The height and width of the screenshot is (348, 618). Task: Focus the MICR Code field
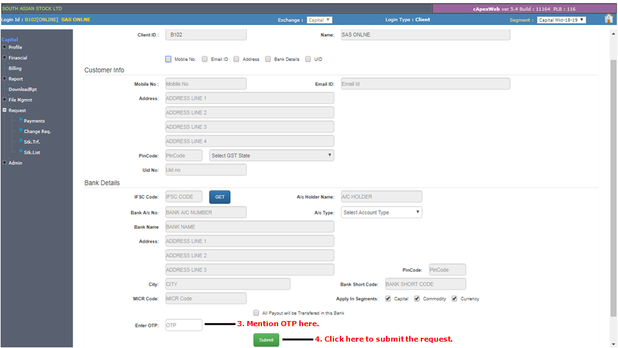click(x=206, y=299)
